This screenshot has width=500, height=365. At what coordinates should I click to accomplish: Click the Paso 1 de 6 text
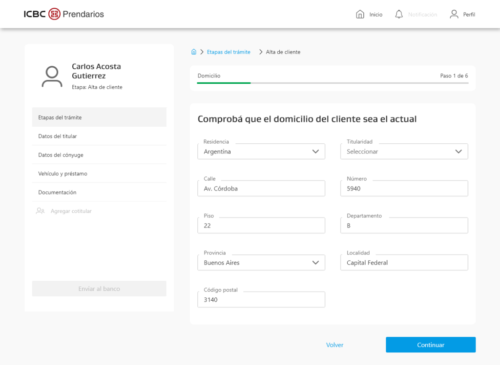click(x=454, y=76)
